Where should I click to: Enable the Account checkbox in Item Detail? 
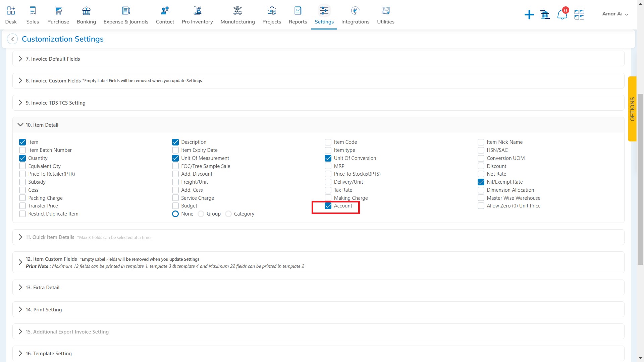[x=328, y=205]
